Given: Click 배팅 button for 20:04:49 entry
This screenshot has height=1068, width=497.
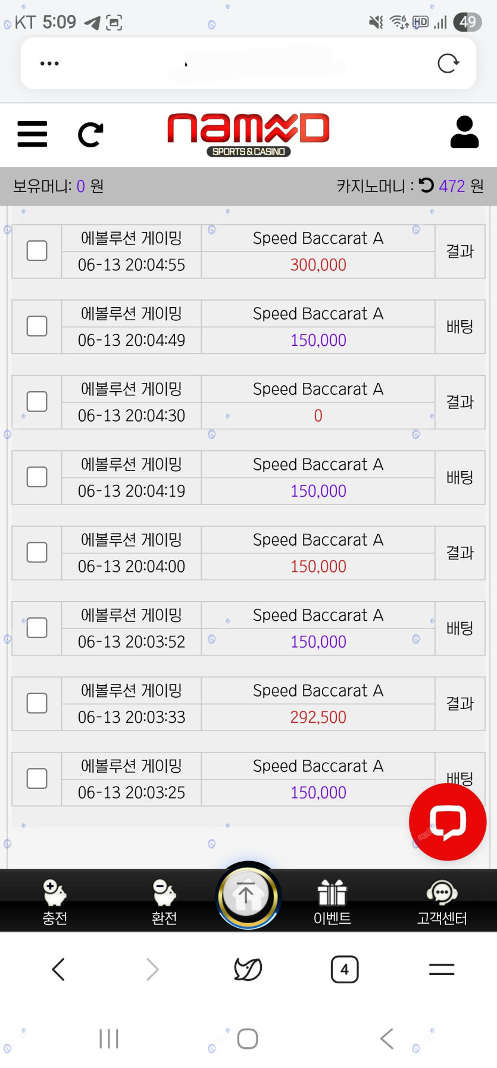Looking at the screenshot, I should [x=460, y=327].
